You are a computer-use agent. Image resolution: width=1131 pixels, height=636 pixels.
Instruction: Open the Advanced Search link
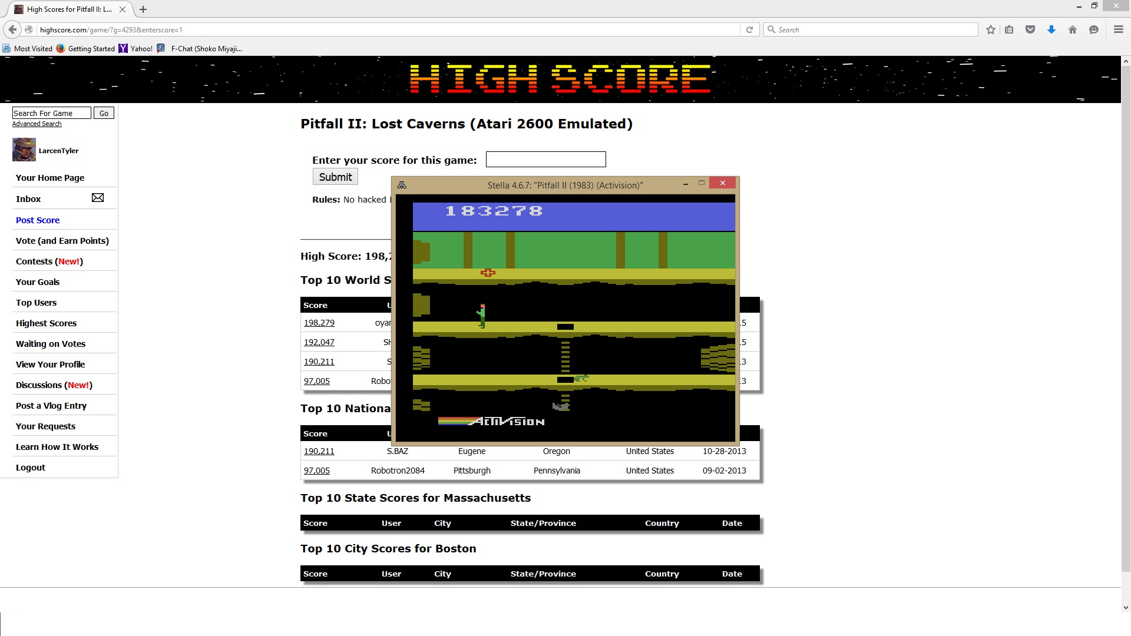click(x=37, y=124)
